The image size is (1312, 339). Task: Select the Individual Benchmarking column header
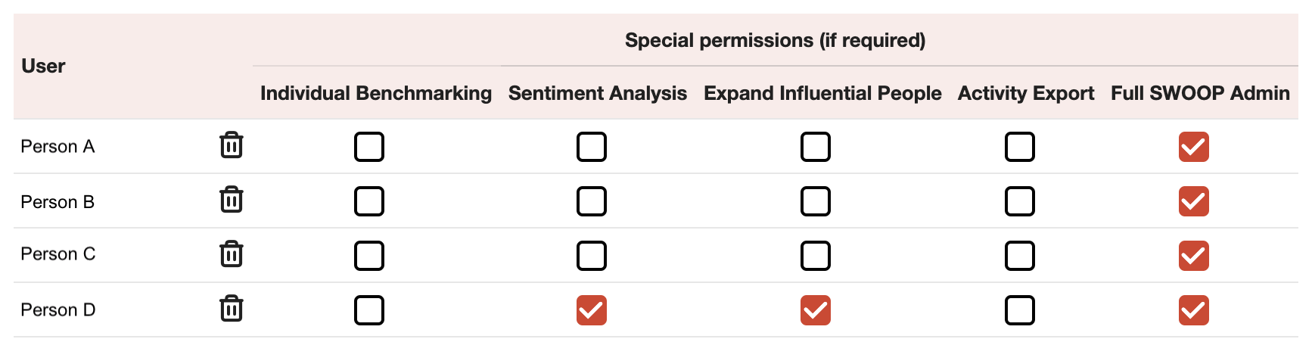pos(376,93)
